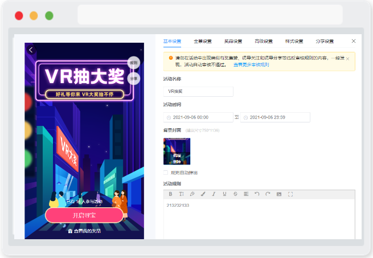
Task: Switch to the 分享设置 tab
Action: tap(325, 41)
